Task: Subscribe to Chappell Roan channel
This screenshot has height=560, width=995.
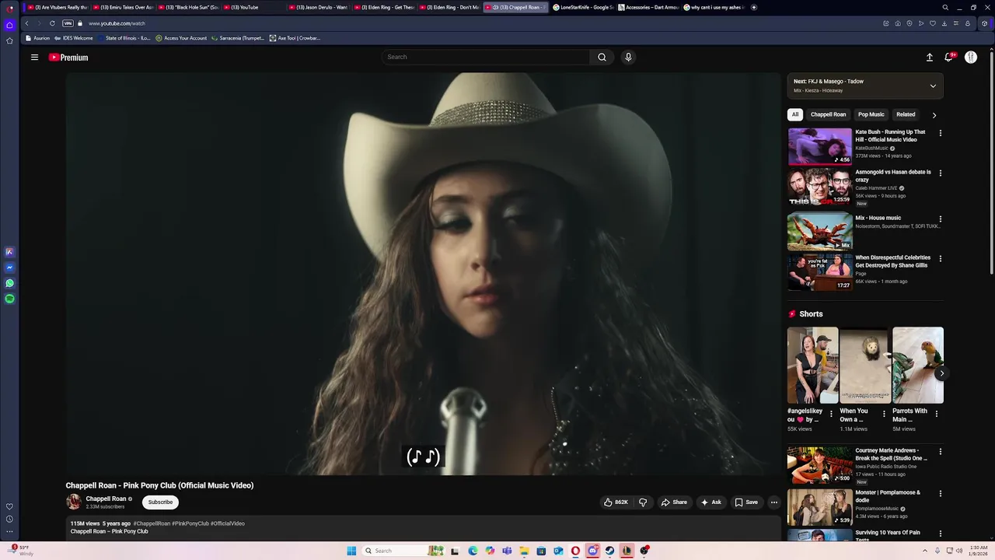Action: [x=160, y=502]
